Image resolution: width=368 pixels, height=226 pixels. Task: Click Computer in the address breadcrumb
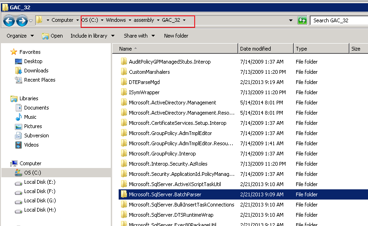pos(62,20)
